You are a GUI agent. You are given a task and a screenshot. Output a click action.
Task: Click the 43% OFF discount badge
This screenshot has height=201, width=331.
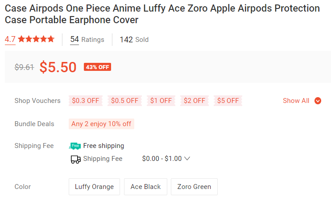pos(97,67)
